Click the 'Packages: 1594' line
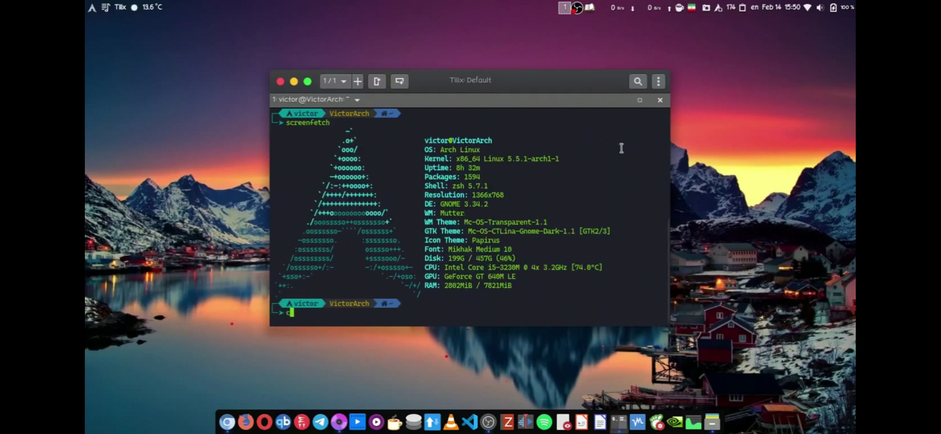This screenshot has width=941, height=434. [x=452, y=177]
